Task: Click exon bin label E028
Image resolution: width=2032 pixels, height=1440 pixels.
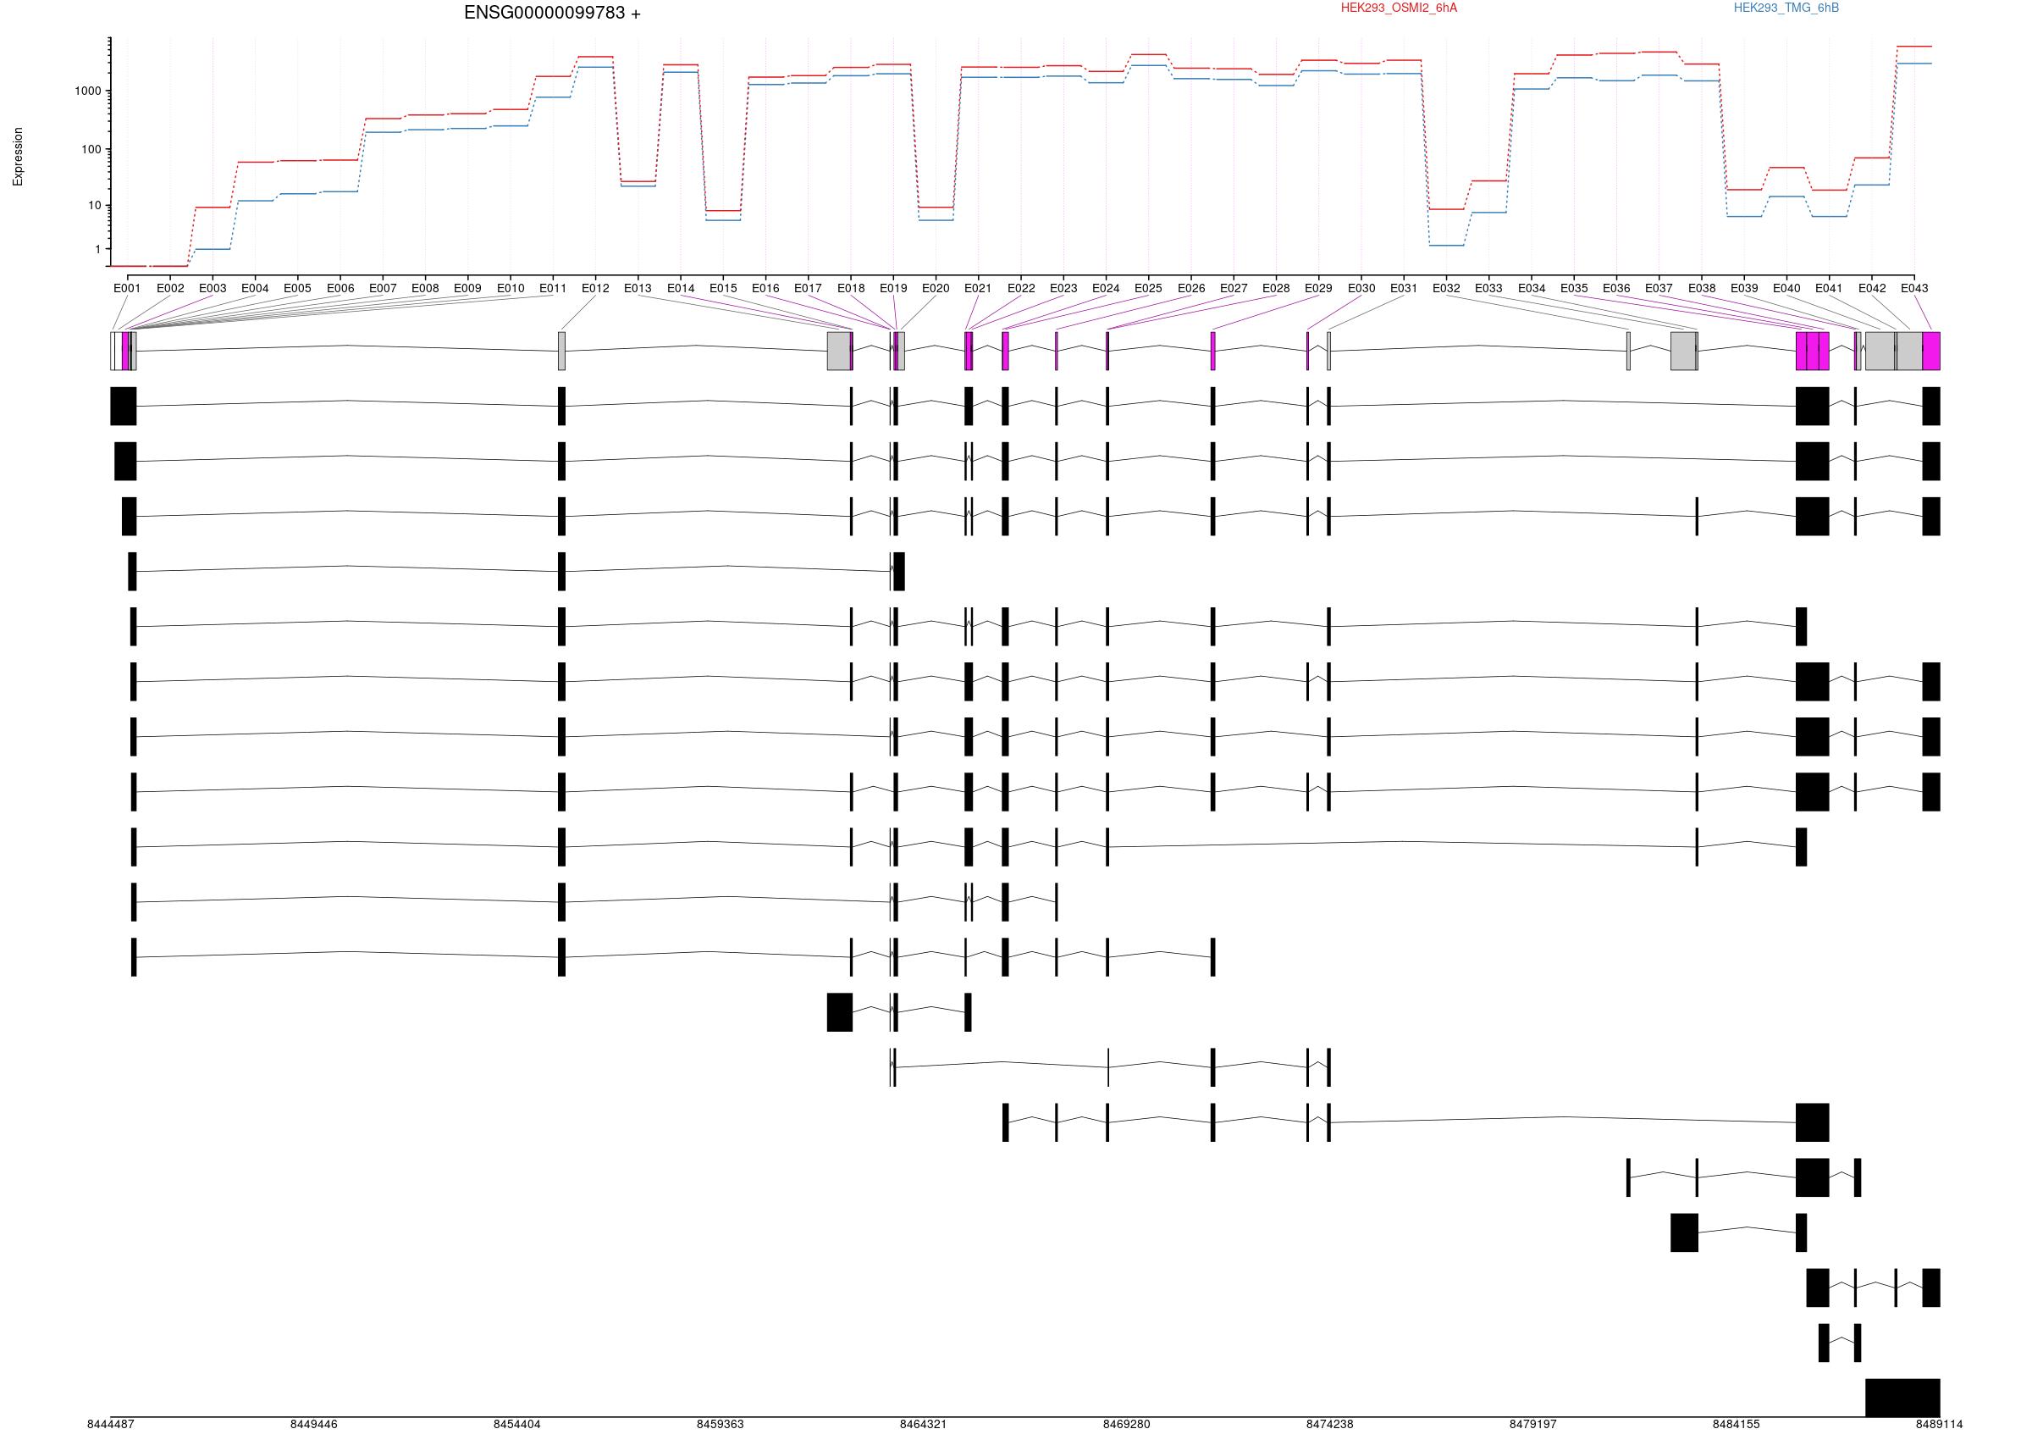Action: click(1275, 288)
